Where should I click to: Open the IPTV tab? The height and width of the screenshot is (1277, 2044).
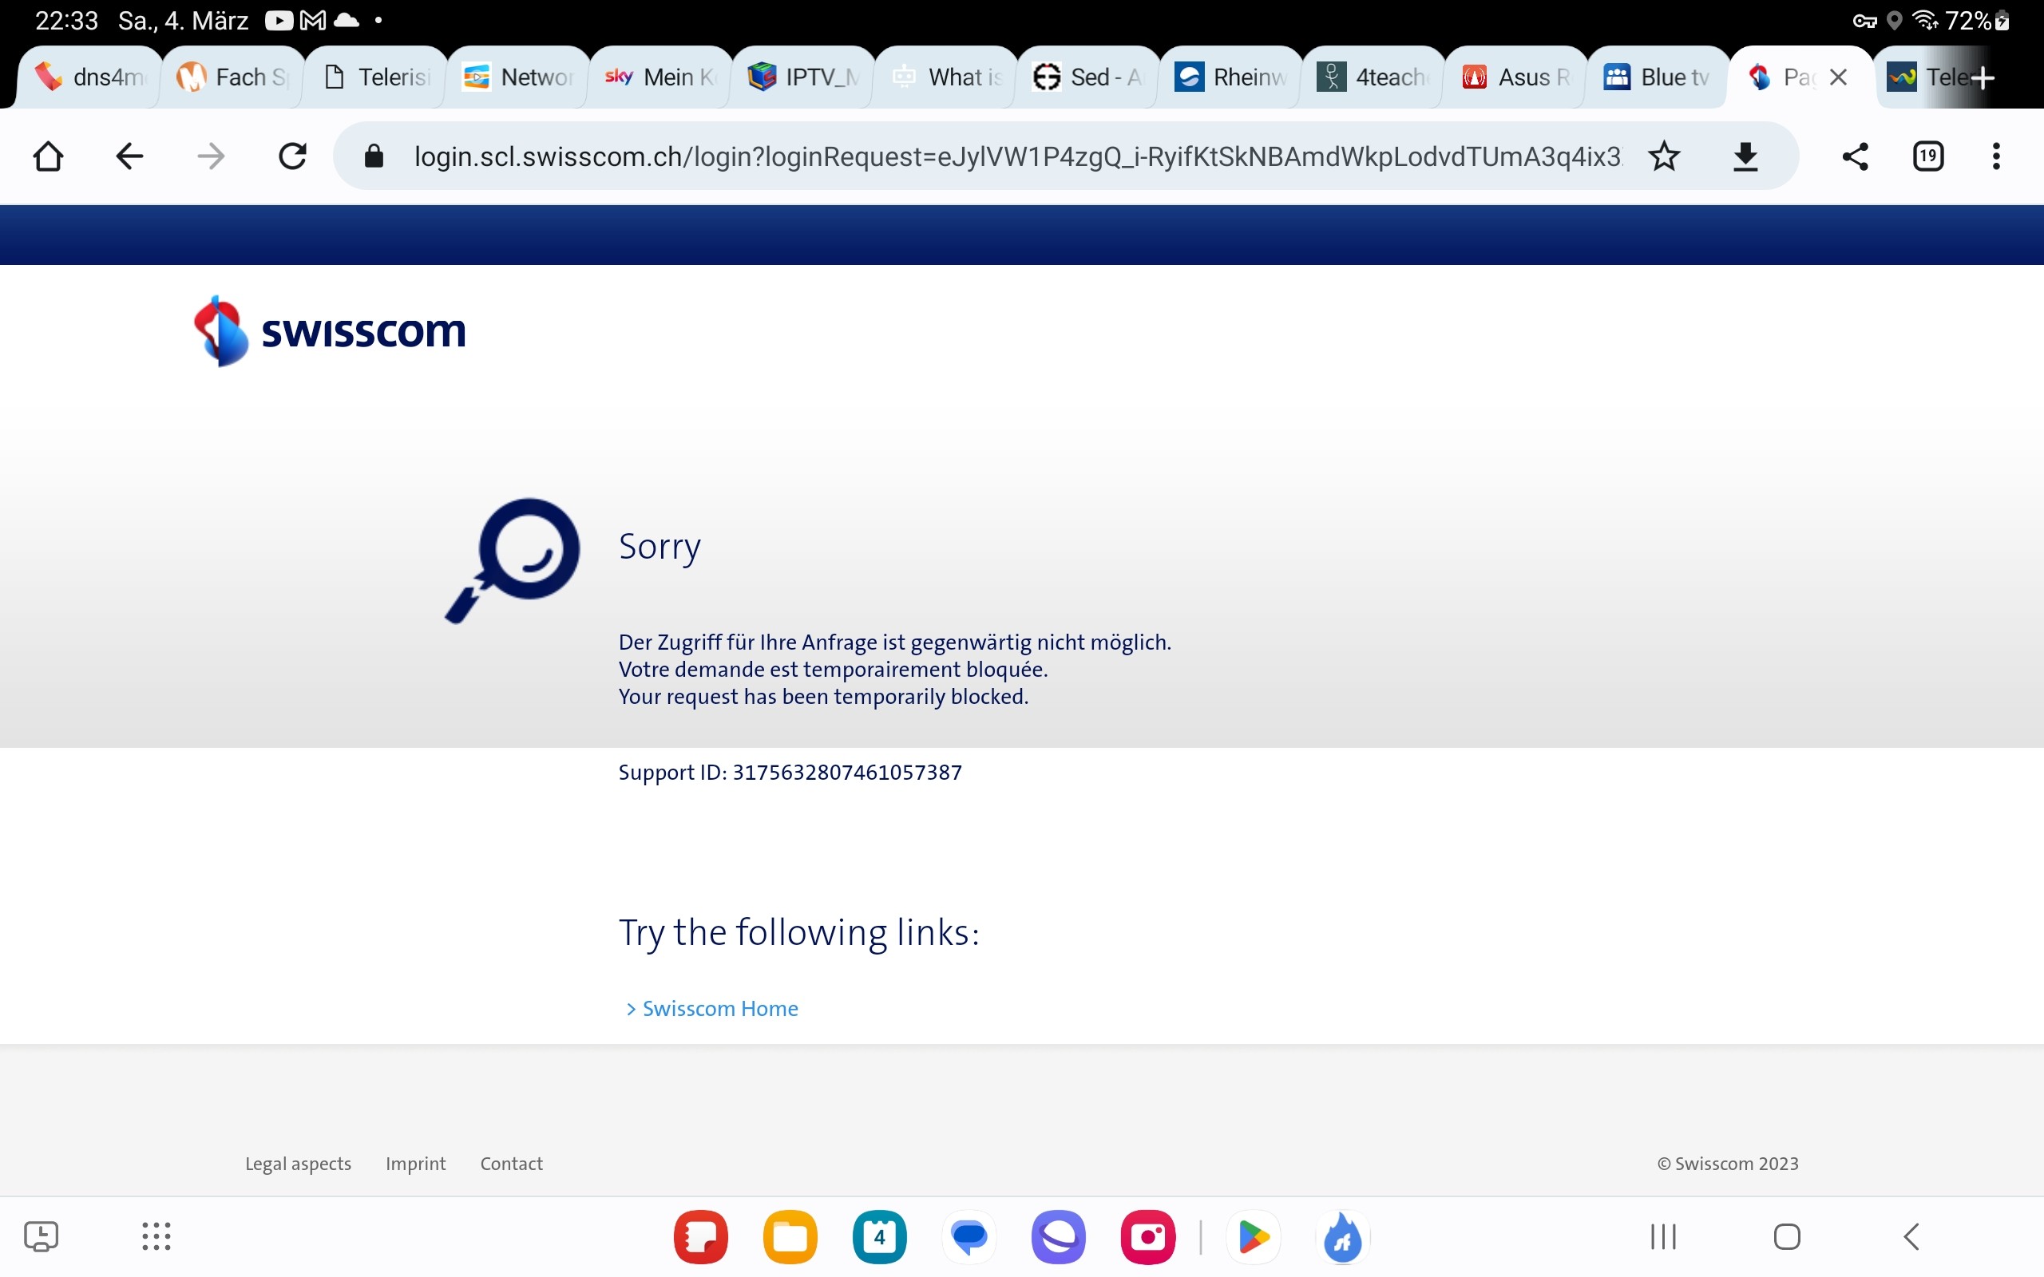point(804,77)
